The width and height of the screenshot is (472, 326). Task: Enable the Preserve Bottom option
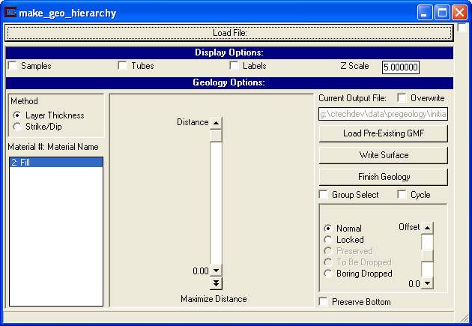tap(324, 302)
